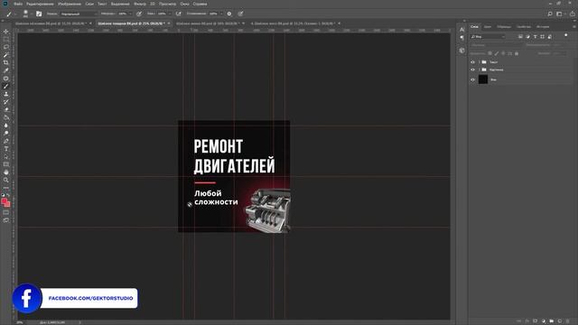Open the smoothing value dropdown
This screenshot has height=325, width=578.
tap(221, 14)
